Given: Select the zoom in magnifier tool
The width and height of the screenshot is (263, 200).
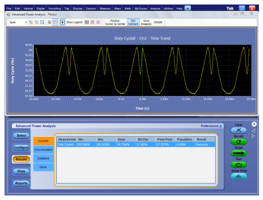Looking at the screenshot, I should click(31, 23).
